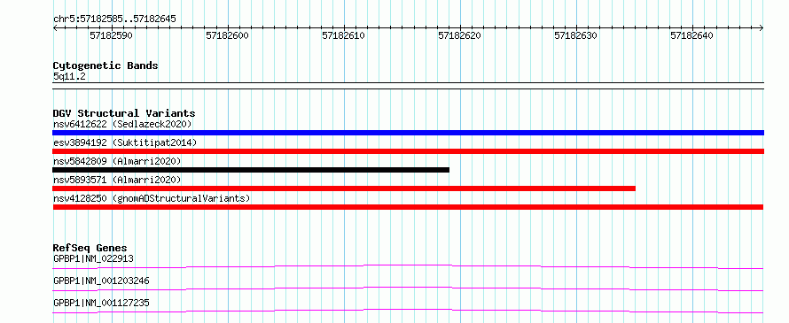Image resolution: width=789 pixels, height=323 pixels.
Task: Click the magenta GPBP1|NM_001127235 transcript line
Action: tap(408, 311)
